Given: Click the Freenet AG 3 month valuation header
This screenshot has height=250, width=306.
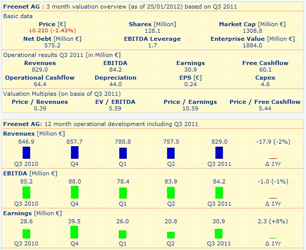Looking at the screenshot, I should point(120,7).
